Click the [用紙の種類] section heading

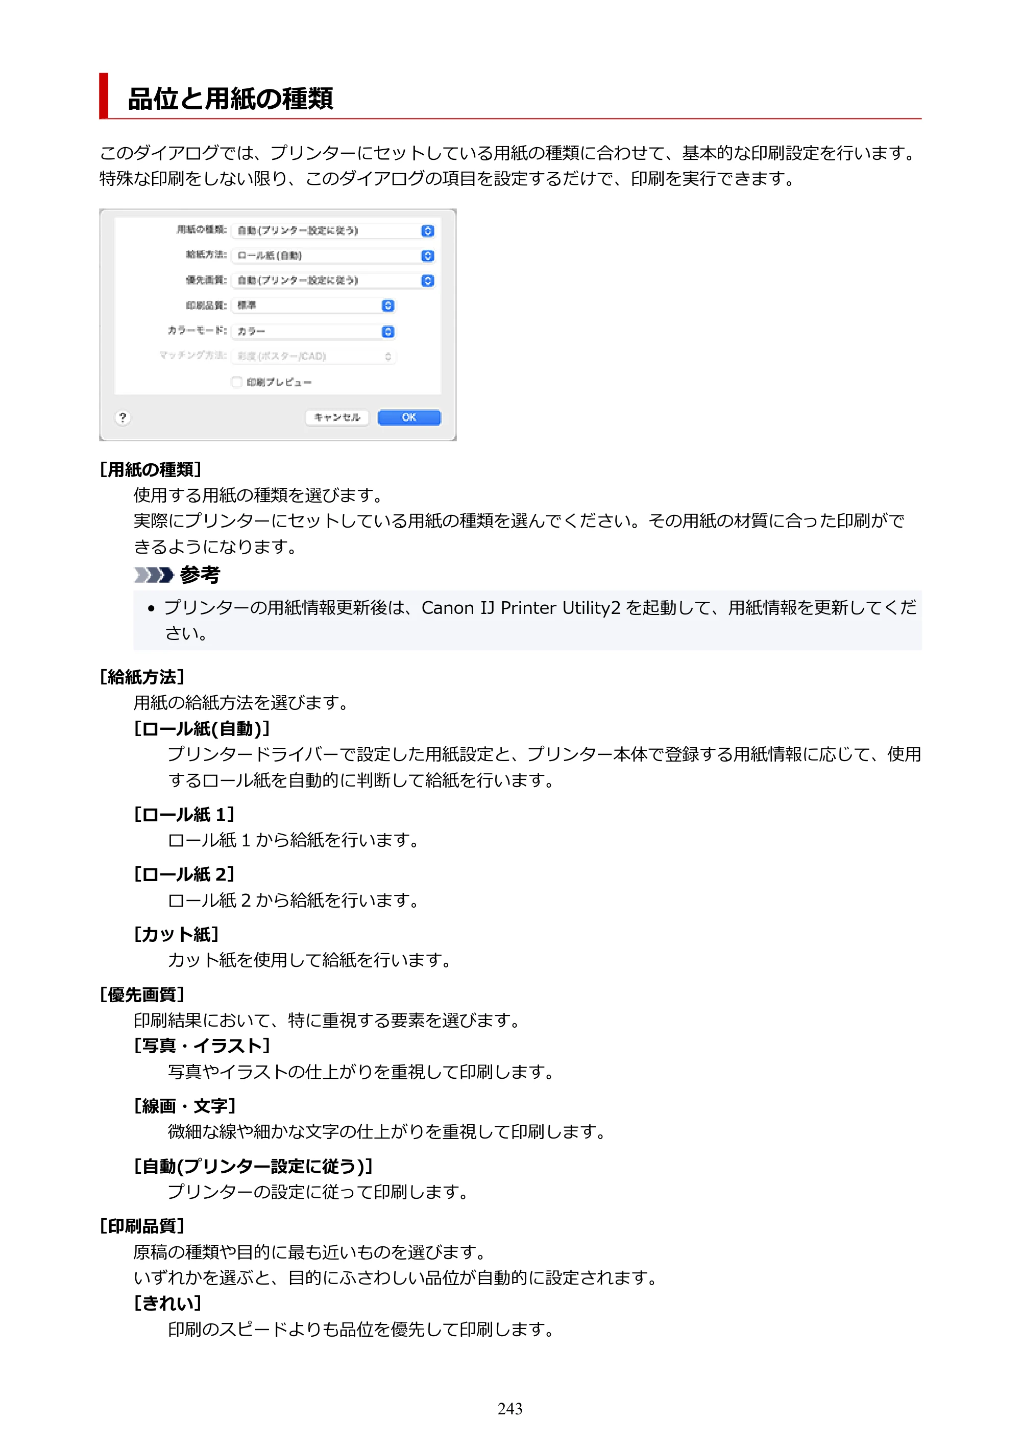point(151,469)
